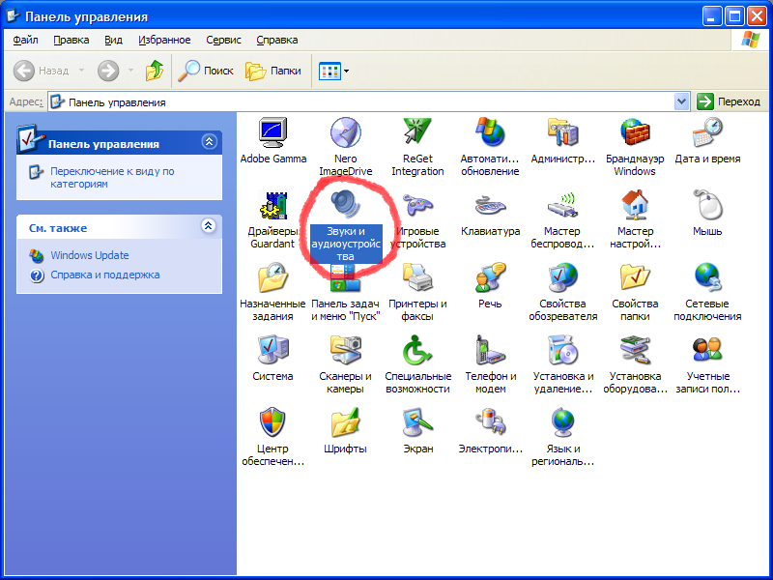Open the Установка оборудования icon
The image size is (773, 580).
[x=635, y=350]
